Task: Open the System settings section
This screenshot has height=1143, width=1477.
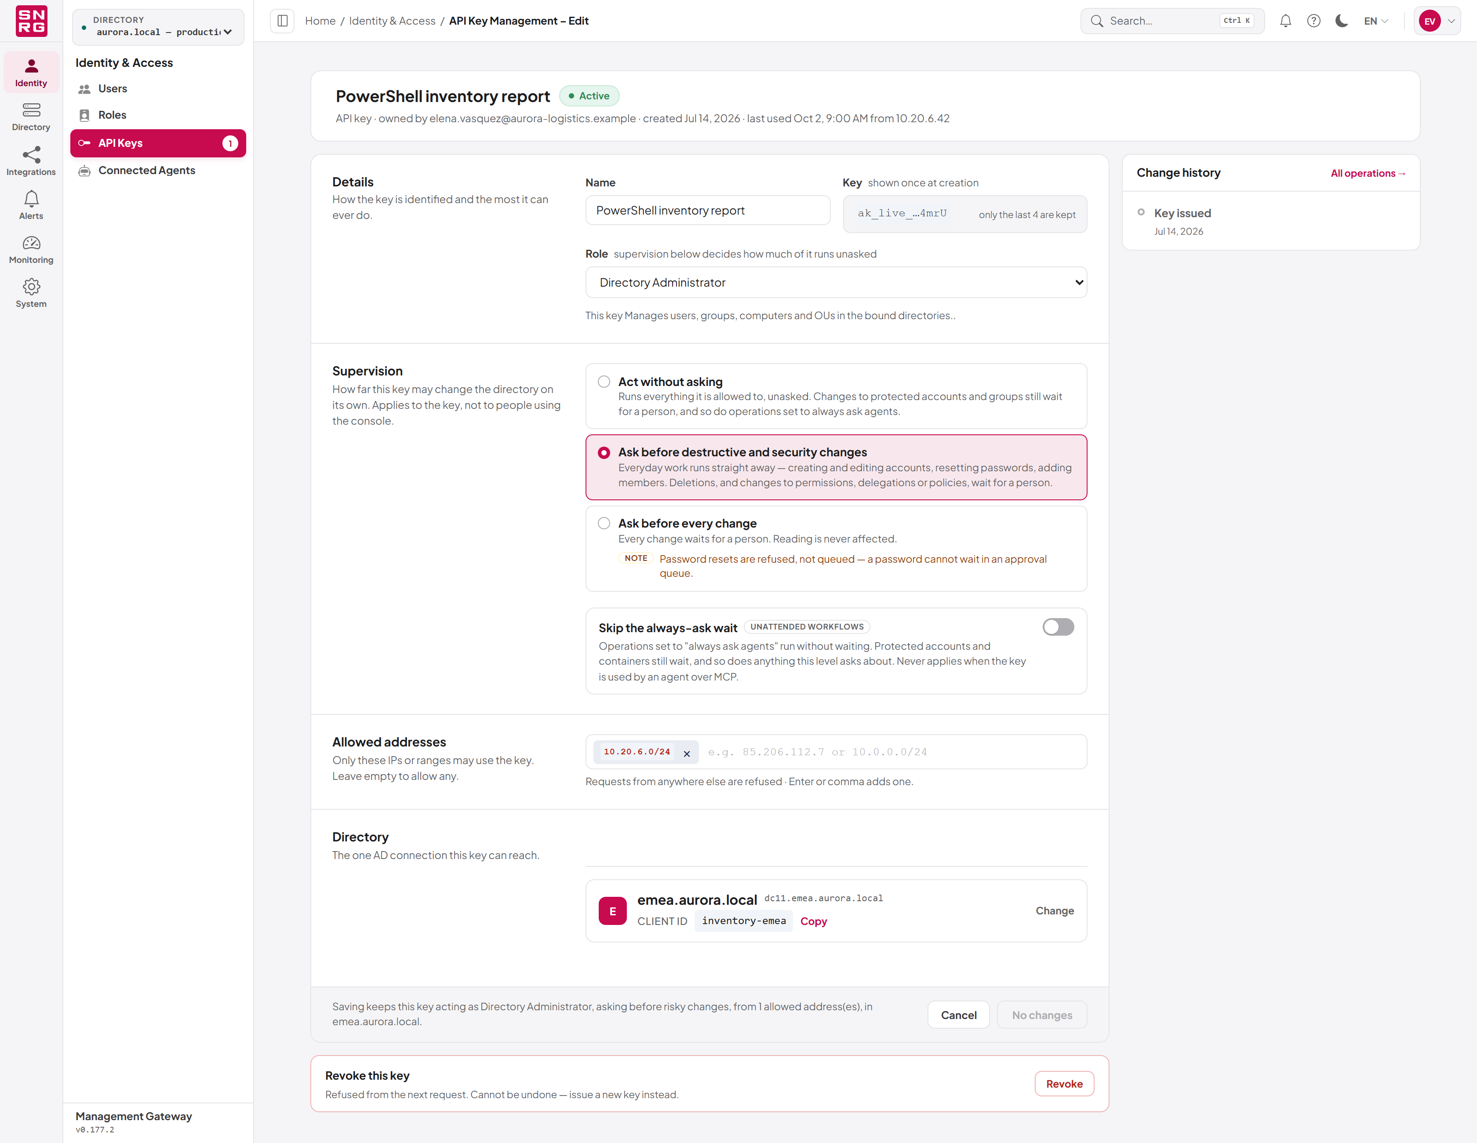Action: [x=31, y=294]
